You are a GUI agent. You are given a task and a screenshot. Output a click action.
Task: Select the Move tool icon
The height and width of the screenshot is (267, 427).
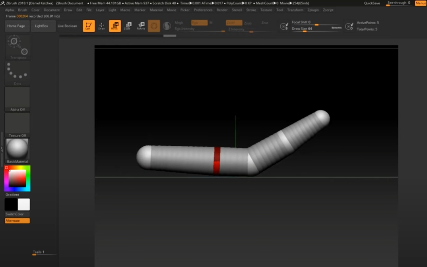click(x=115, y=26)
